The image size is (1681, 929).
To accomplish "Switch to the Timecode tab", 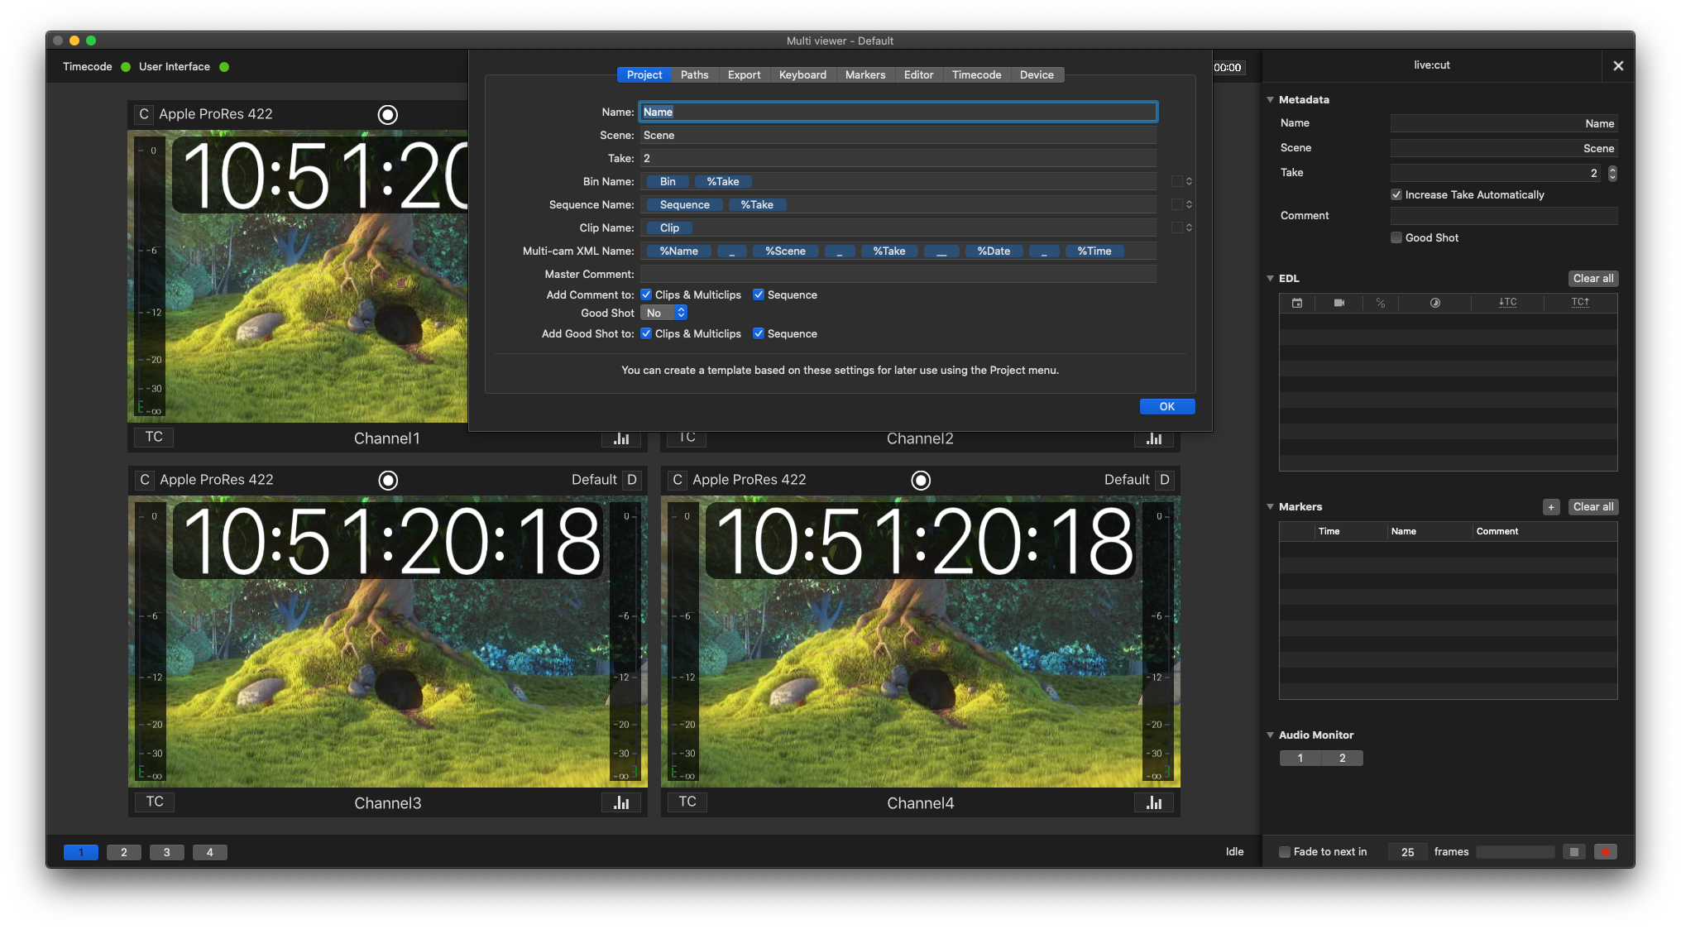I will pos(976,74).
